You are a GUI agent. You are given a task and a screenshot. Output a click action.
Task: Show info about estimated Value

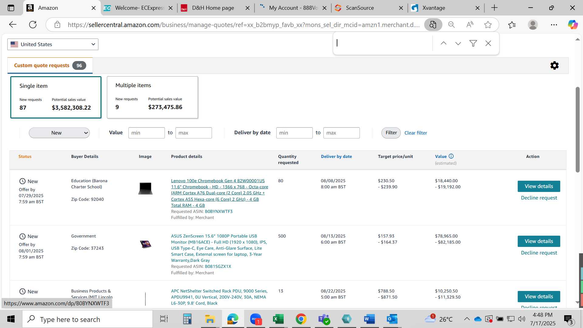point(451,156)
